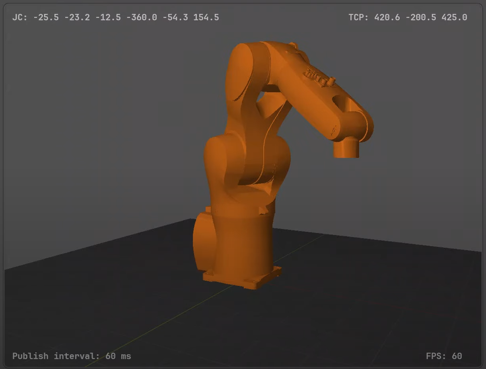This screenshot has width=486, height=369.
Task: Click the last joint value 154.5
Action: click(x=206, y=17)
